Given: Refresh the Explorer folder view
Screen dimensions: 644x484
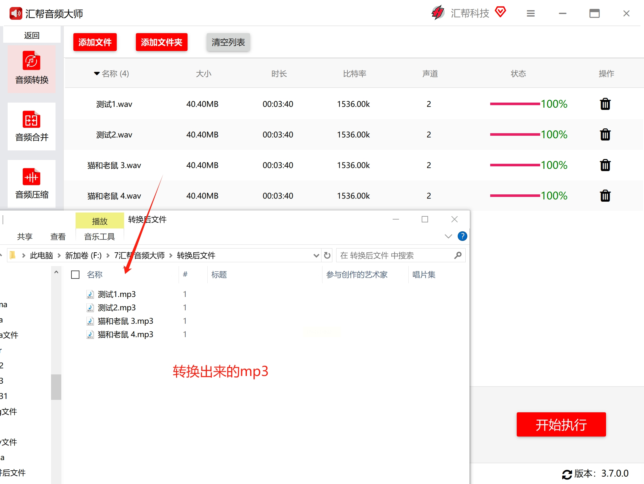Looking at the screenshot, I should 327,256.
